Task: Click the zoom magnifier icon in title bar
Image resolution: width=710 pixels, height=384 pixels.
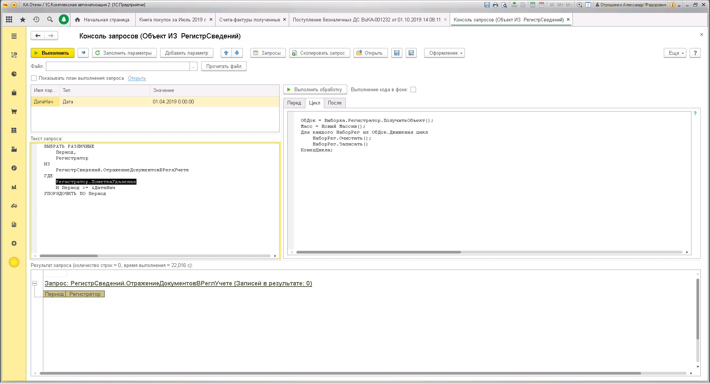Action: tap(579, 5)
